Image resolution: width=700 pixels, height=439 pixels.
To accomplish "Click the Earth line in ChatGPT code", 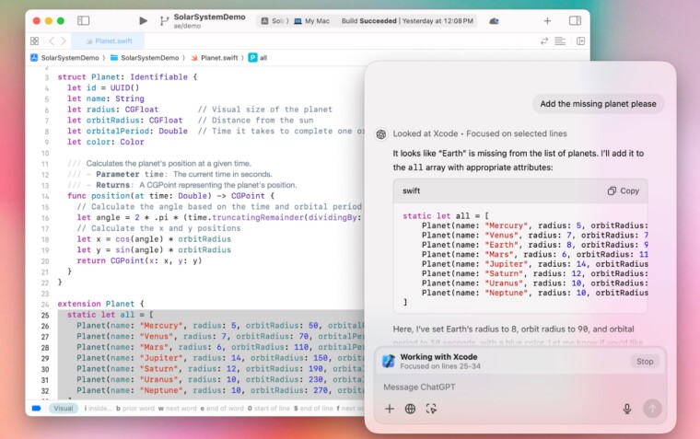I will pos(535,245).
